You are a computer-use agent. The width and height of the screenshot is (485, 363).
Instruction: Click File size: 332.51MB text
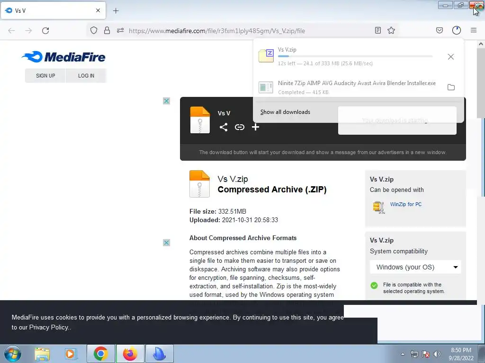(x=218, y=211)
